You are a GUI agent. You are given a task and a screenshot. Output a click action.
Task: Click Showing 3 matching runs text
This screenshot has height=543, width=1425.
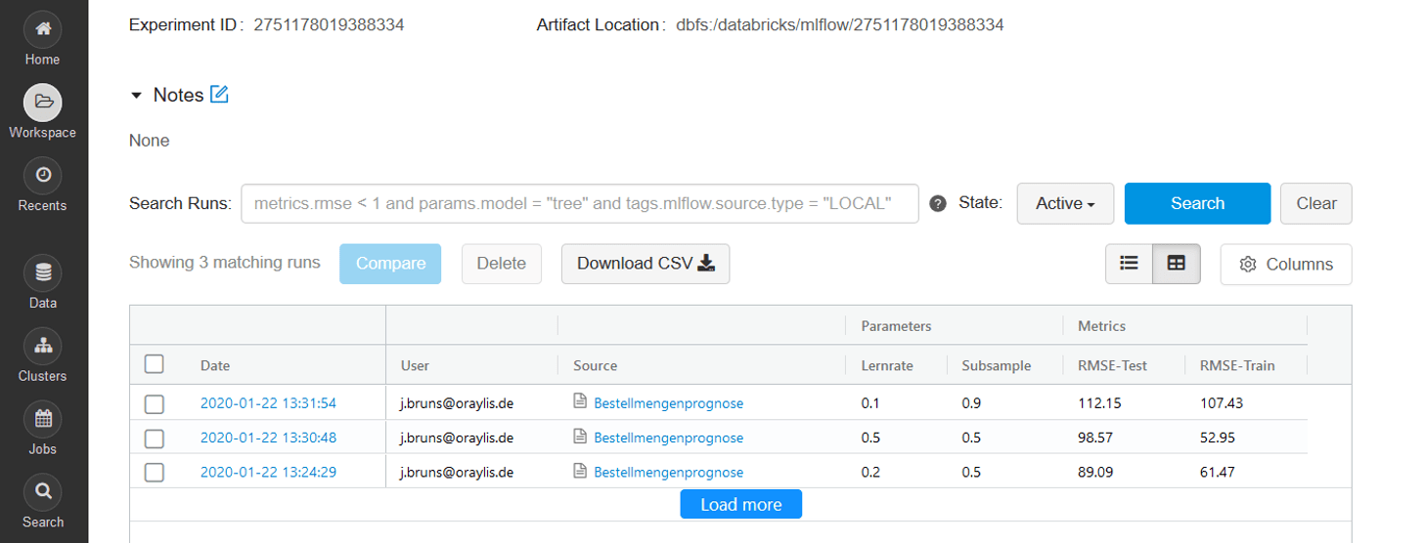(x=225, y=263)
